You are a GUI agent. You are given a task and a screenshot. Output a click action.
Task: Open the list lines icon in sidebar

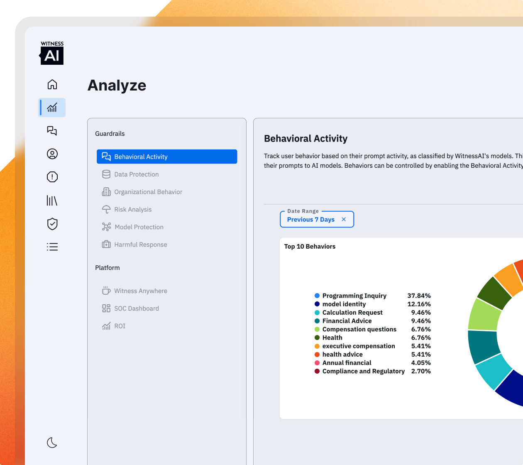52,247
